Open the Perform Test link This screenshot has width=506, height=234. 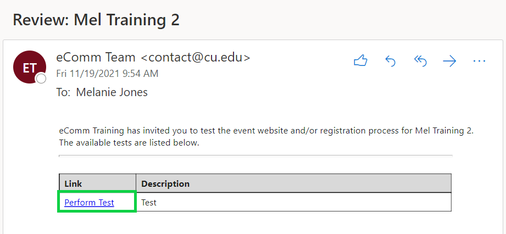(x=89, y=203)
